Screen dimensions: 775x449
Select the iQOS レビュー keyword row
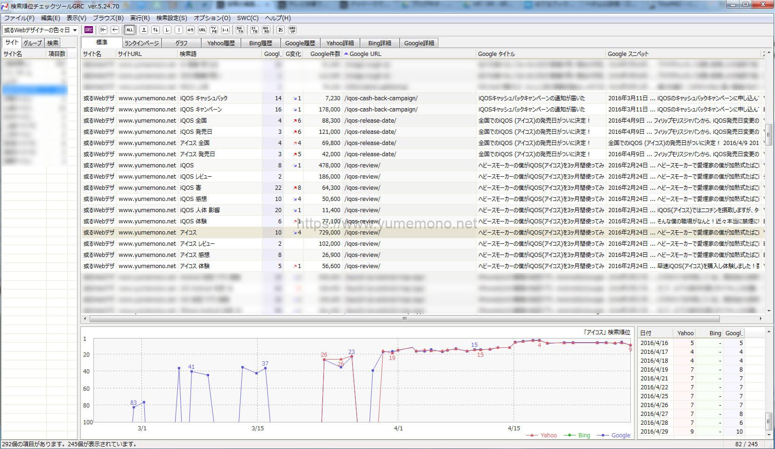click(196, 177)
